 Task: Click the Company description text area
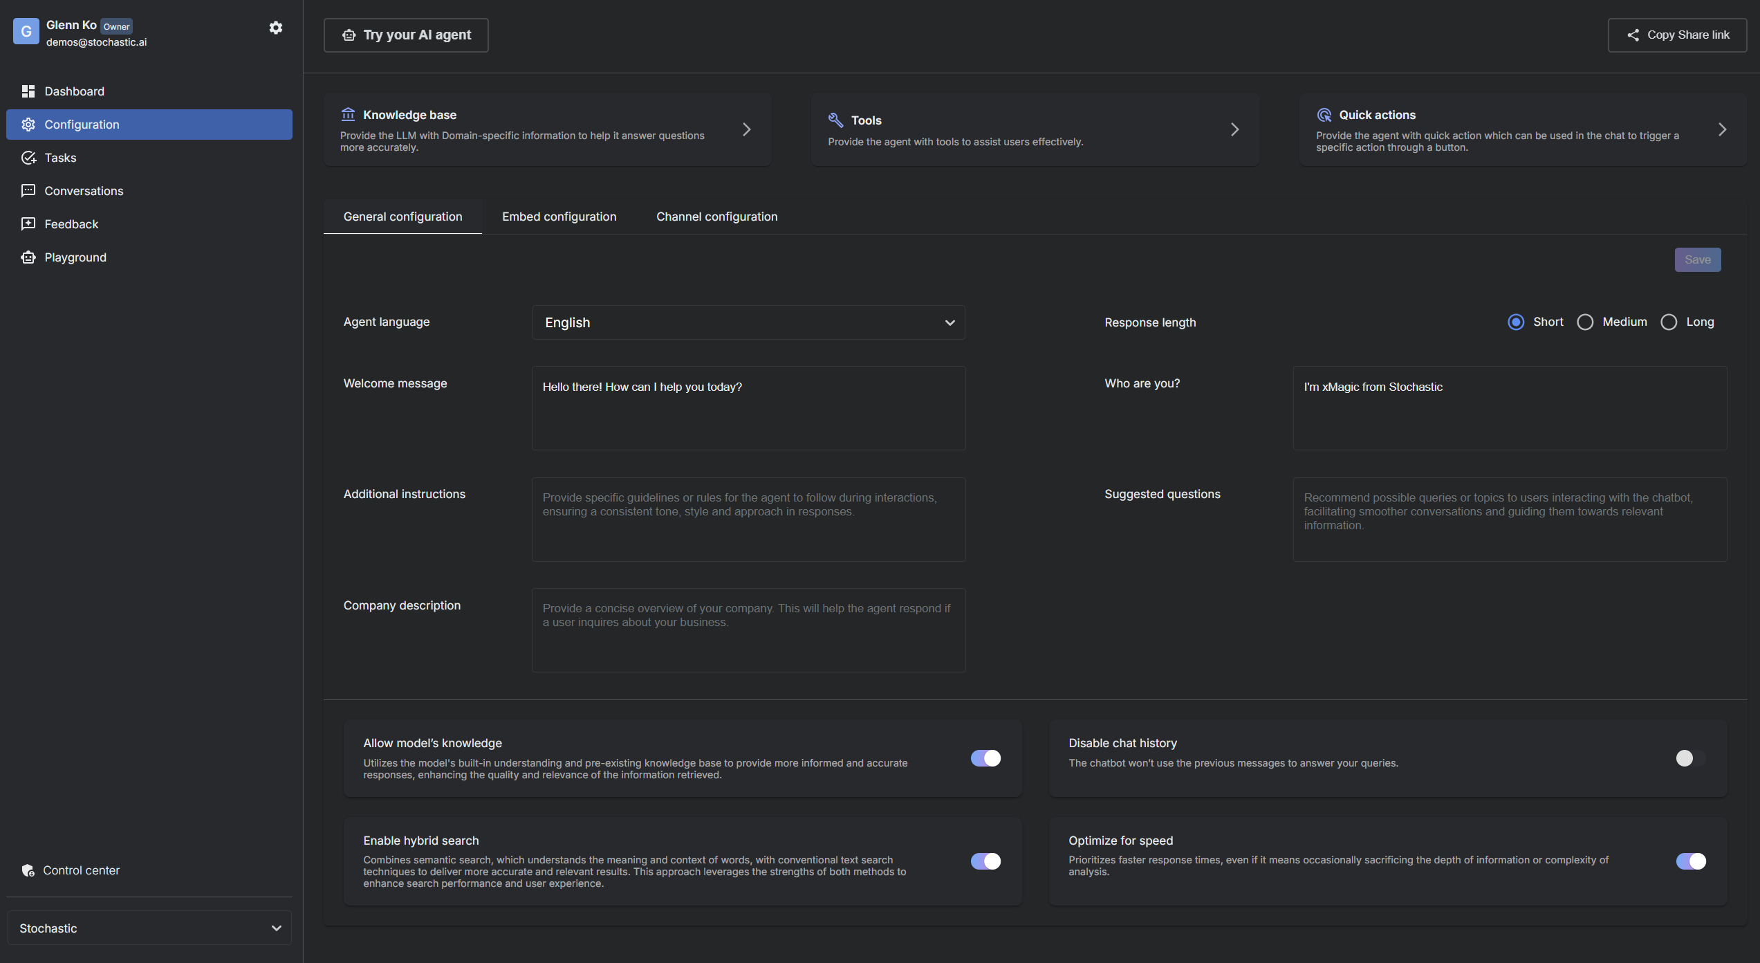(x=748, y=630)
